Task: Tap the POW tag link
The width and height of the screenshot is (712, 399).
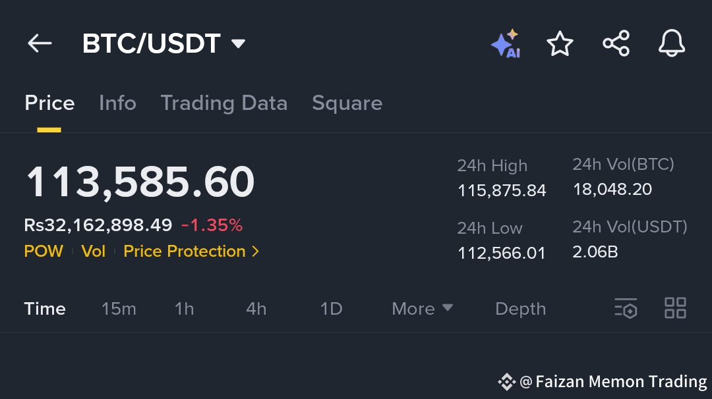Action: tap(44, 252)
